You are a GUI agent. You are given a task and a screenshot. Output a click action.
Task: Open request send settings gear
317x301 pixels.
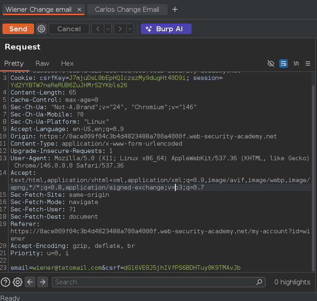[41, 29]
